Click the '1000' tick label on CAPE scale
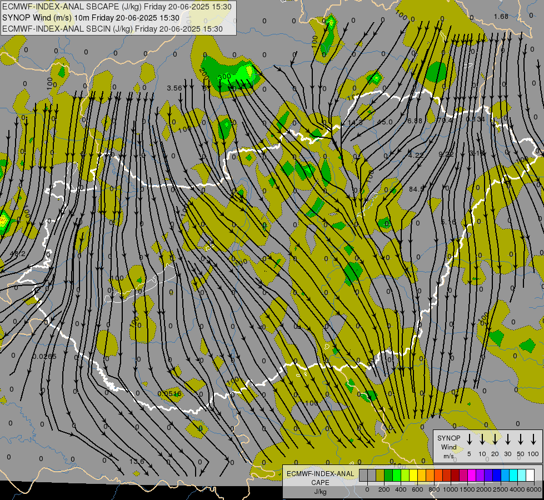The image size is (544, 500). click(x=451, y=489)
